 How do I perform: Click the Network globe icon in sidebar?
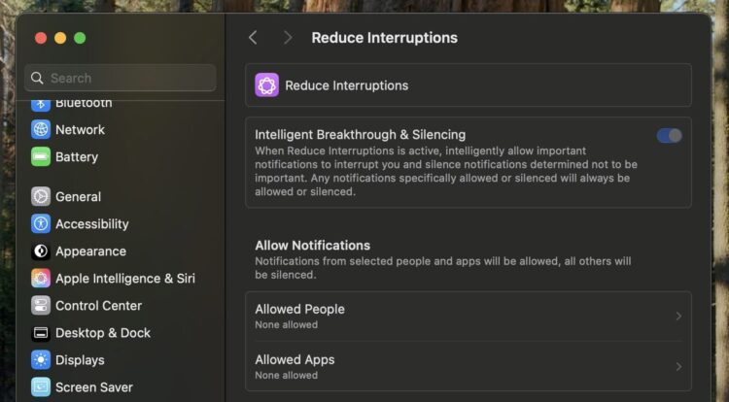[x=41, y=129]
